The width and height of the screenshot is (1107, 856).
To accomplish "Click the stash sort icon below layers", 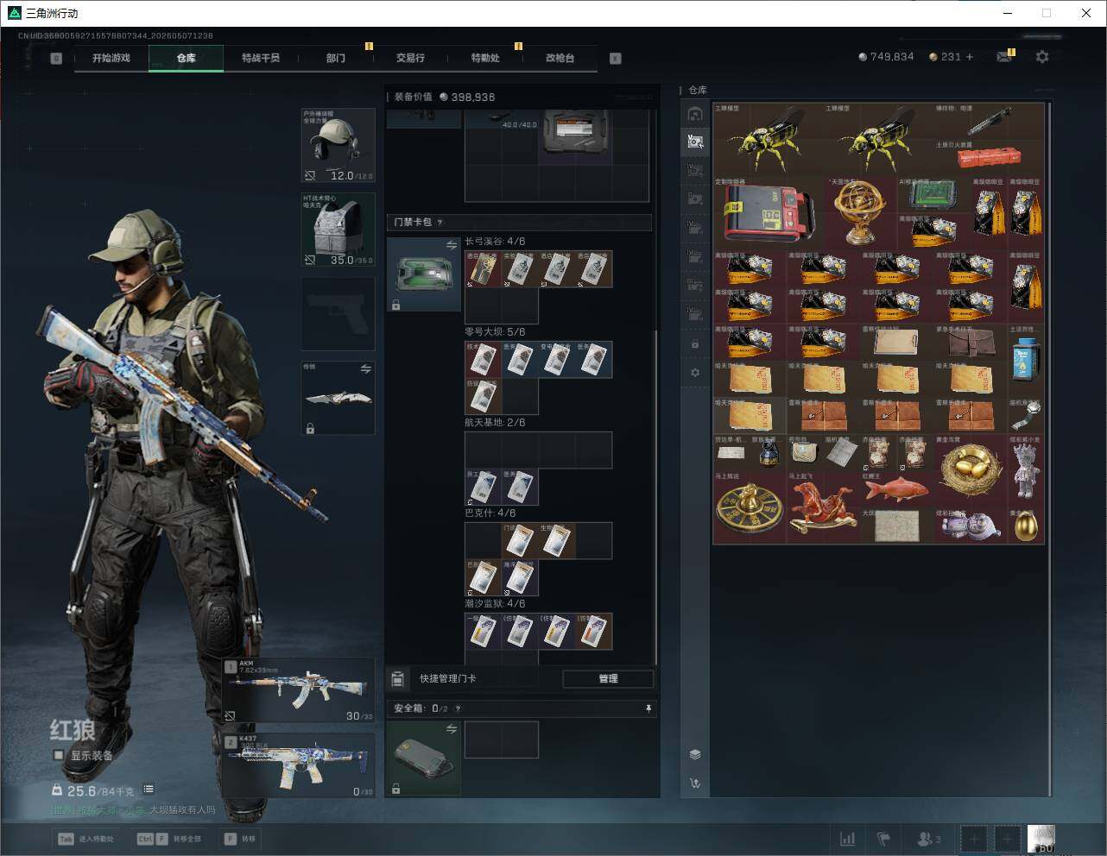I will 695,784.
